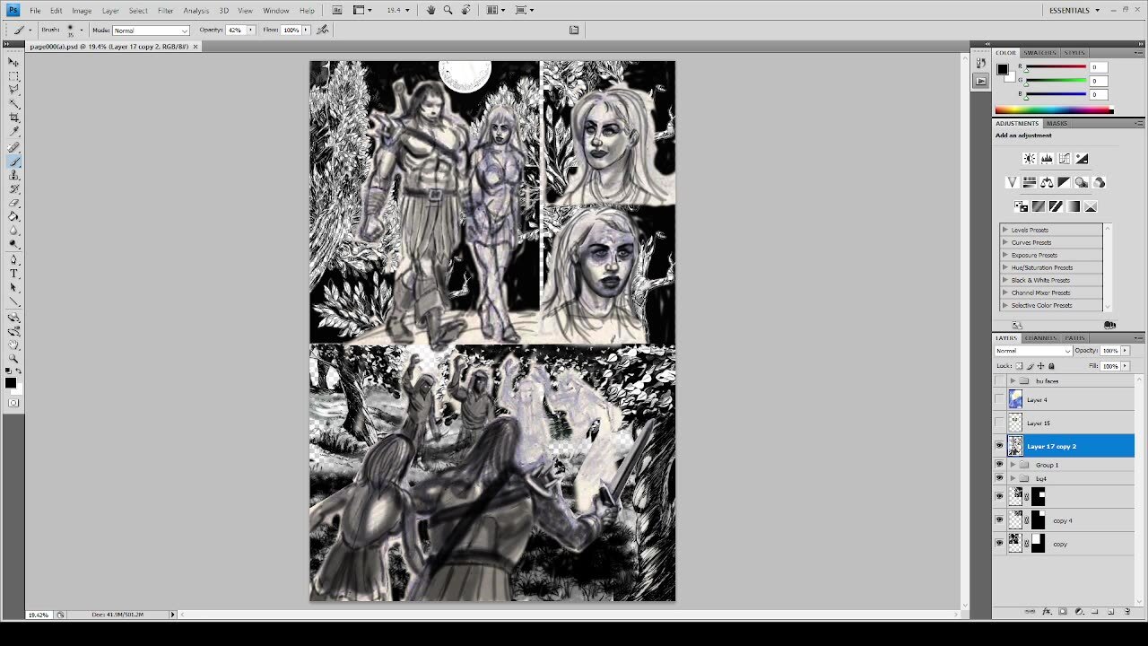This screenshot has height=646, width=1148.
Task: Select the Move tool
Action: (x=13, y=62)
